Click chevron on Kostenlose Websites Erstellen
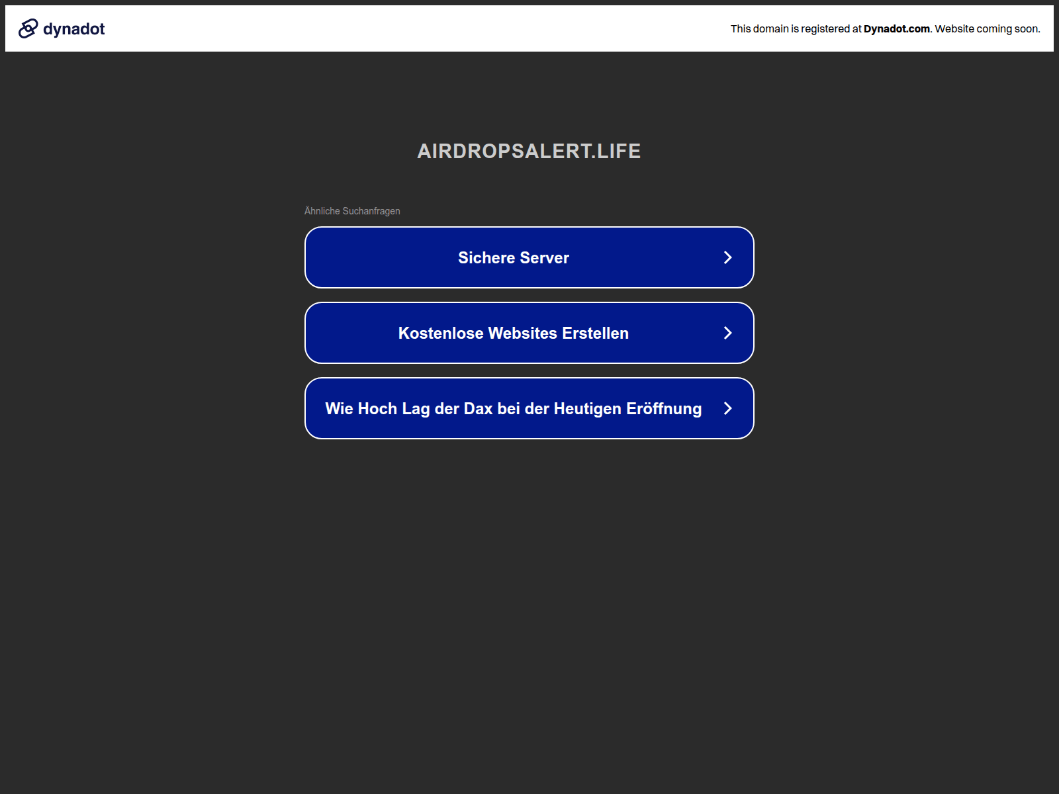The height and width of the screenshot is (794, 1059). point(727,333)
